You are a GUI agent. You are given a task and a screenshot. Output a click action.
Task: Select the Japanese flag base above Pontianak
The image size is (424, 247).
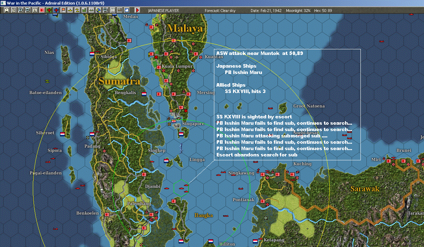pyautogui.click(x=263, y=201)
